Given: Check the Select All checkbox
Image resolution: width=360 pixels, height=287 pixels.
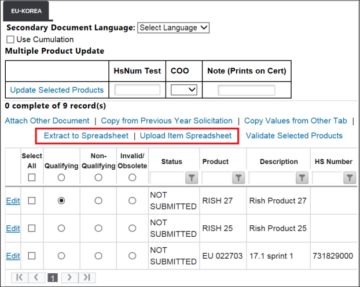Looking at the screenshot, I should coord(32,177).
